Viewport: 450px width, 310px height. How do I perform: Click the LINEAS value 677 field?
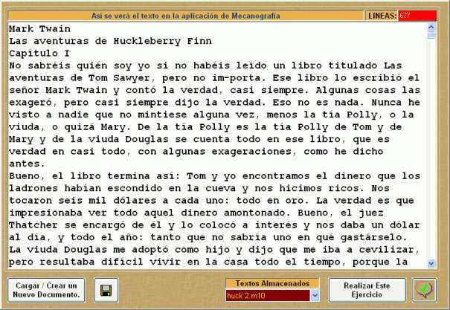[x=417, y=16]
